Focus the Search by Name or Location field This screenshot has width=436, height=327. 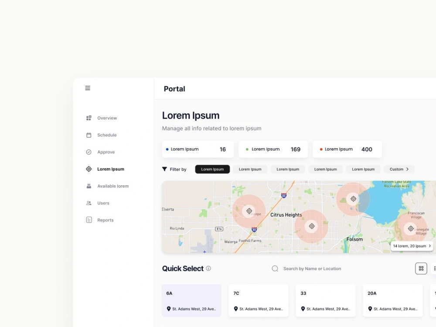[x=312, y=269]
